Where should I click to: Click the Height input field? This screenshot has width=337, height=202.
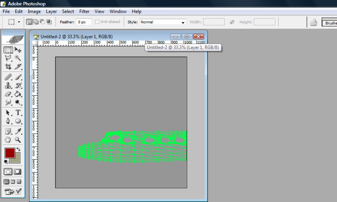coord(265,22)
